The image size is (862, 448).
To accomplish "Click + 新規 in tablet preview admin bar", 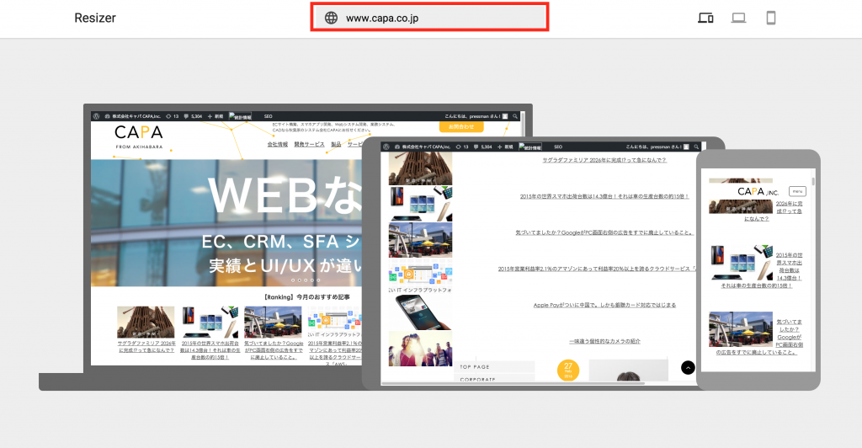I will pyautogui.click(x=505, y=147).
